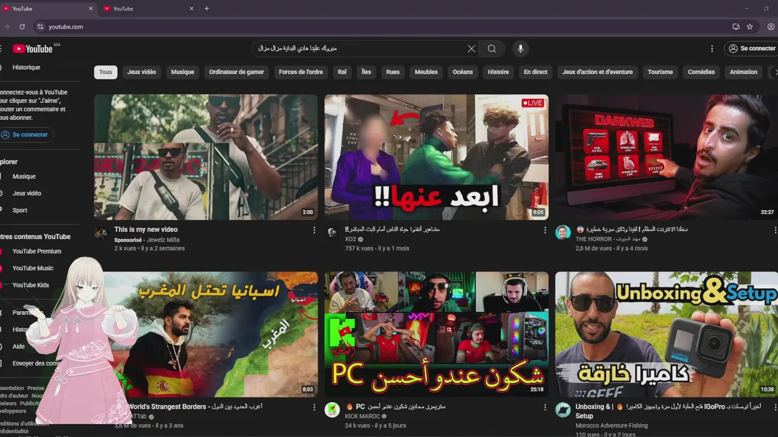This screenshot has height=437, width=778.
Task: Play the PC streamers video thumbnail
Action: (436, 334)
